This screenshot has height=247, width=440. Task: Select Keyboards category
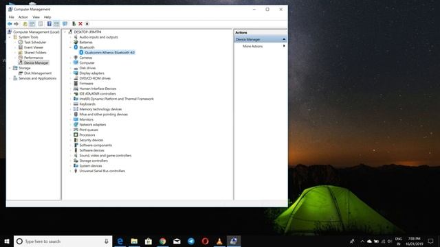click(87, 104)
